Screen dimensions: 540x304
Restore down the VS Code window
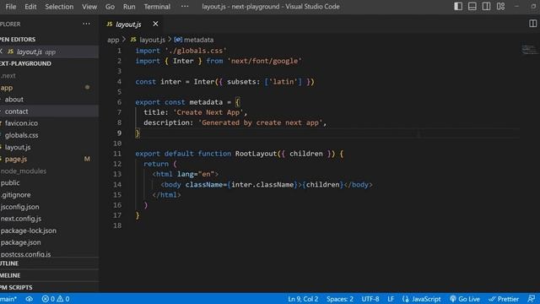[534, 6]
